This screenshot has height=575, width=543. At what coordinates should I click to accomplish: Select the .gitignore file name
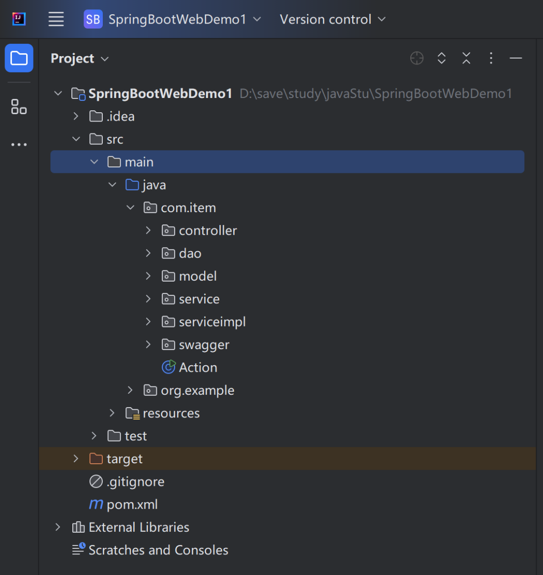tap(135, 482)
